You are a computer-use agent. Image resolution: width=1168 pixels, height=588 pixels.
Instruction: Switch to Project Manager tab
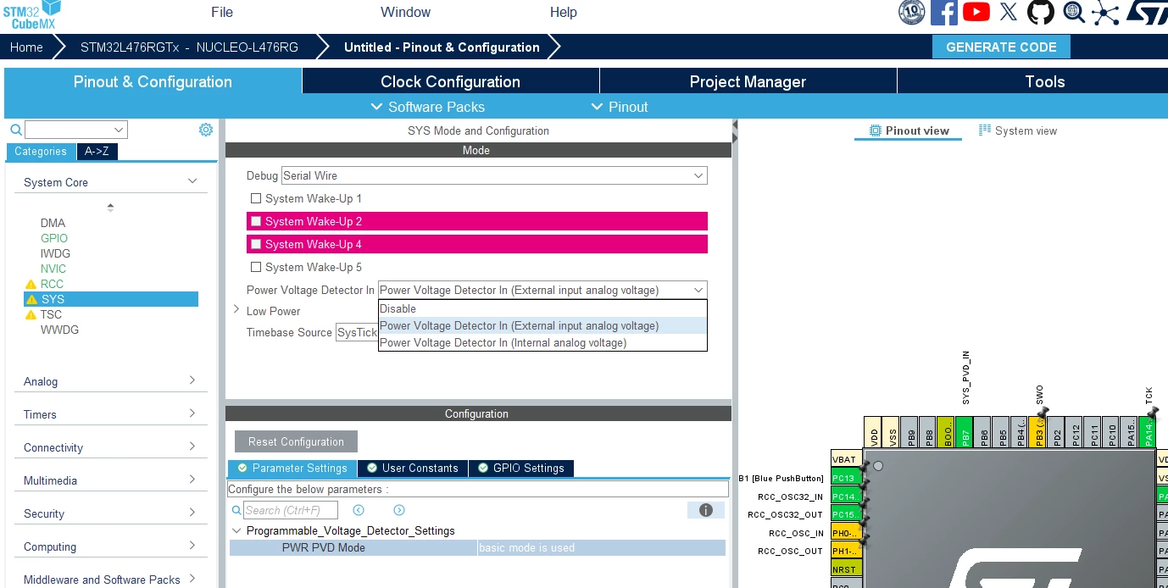click(x=748, y=81)
